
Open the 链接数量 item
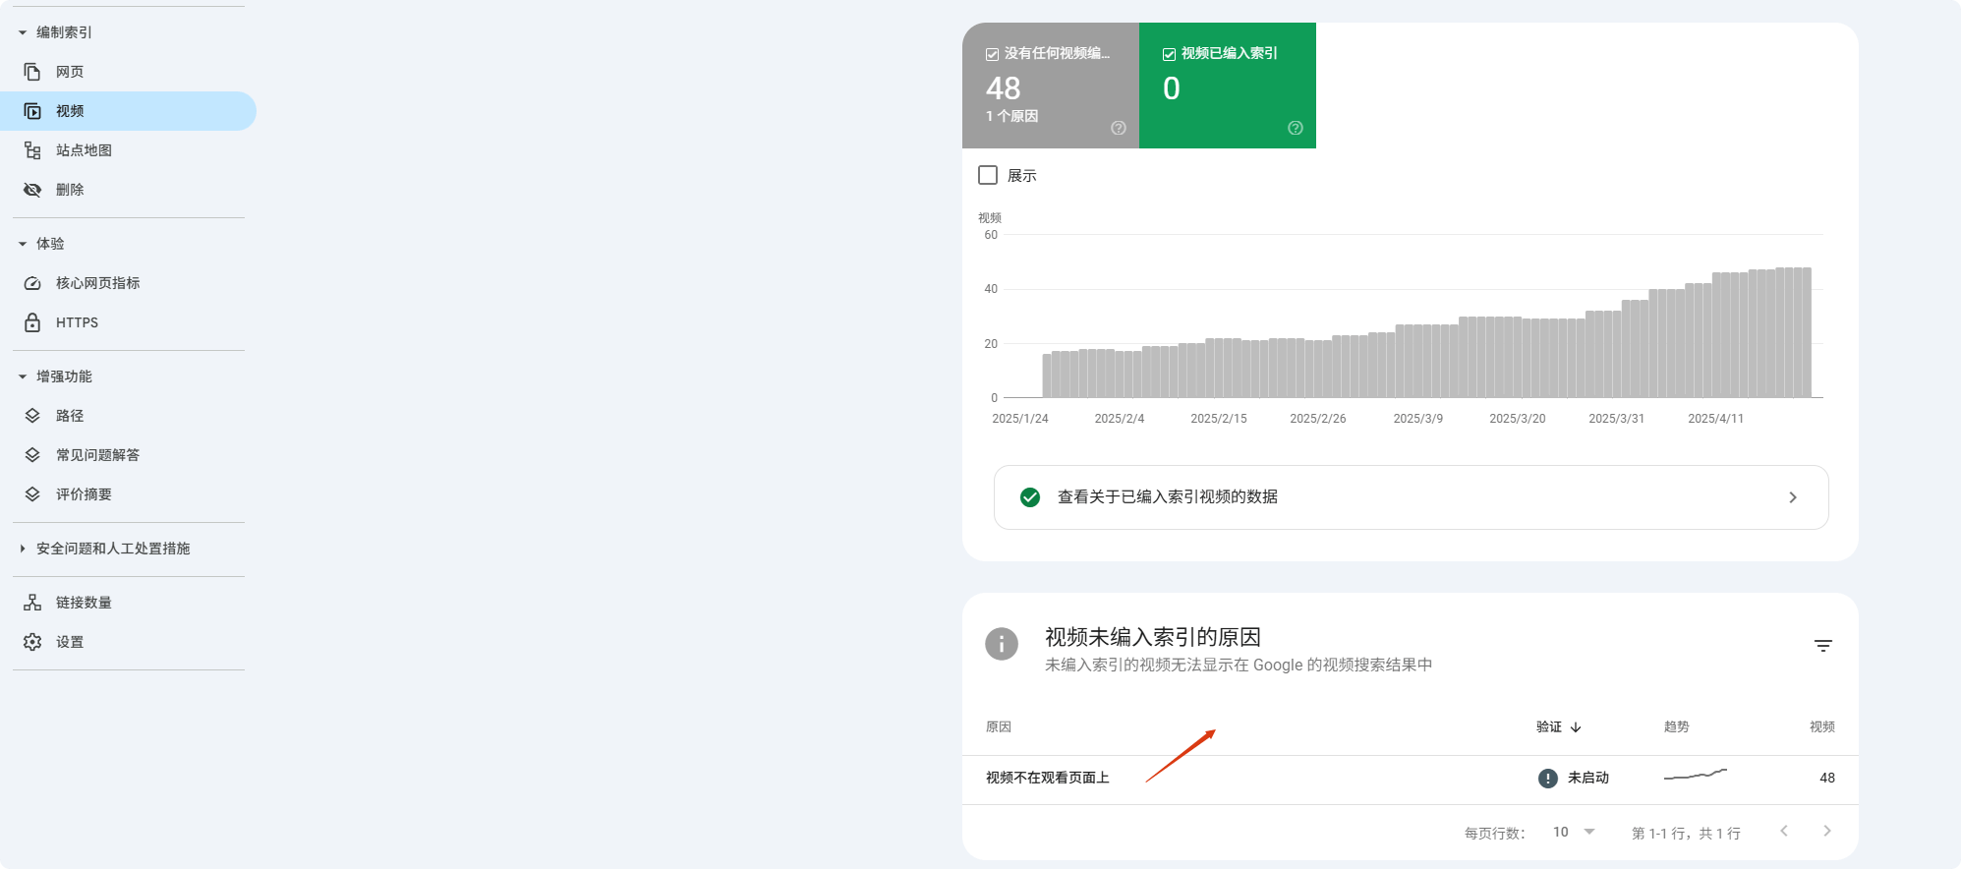[128, 603]
